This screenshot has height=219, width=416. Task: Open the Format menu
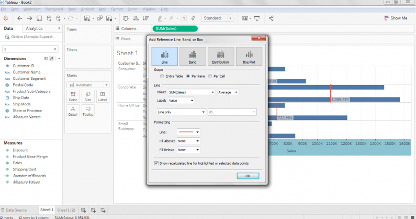click(117, 9)
